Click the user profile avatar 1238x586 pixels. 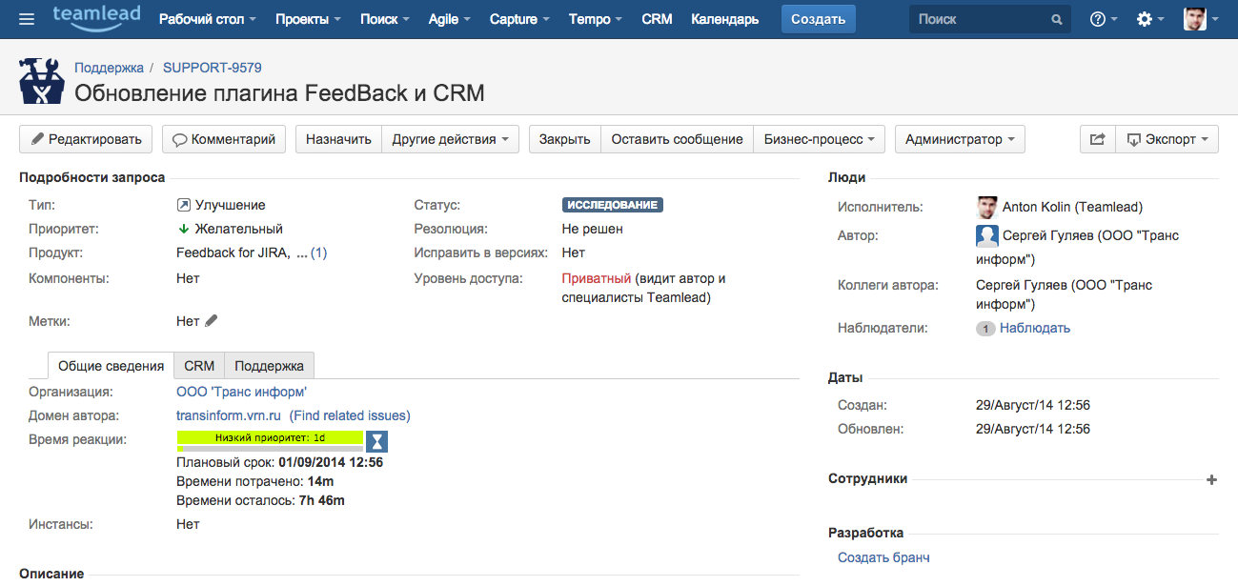click(1195, 19)
